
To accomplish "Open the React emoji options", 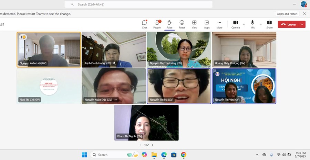I will click(182, 24).
